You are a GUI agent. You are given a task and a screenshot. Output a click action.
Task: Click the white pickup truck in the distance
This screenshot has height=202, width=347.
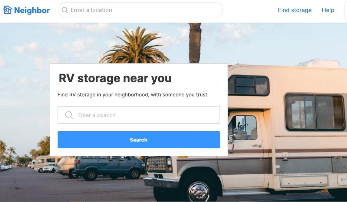coord(50,168)
